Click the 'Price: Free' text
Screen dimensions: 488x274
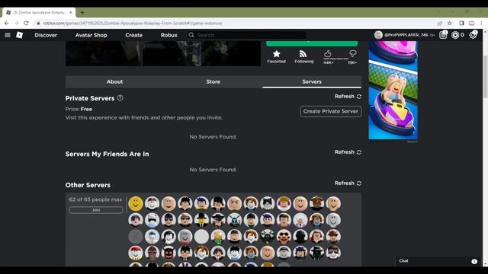tap(79, 109)
